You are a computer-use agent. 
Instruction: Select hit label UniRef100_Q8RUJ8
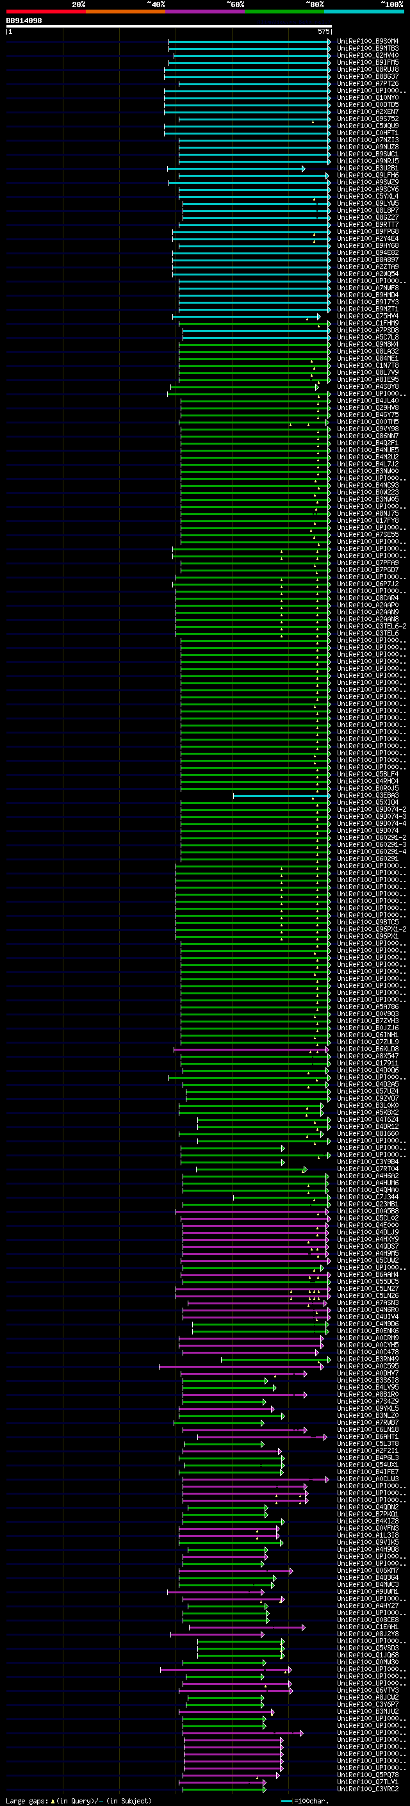[368, 69]
